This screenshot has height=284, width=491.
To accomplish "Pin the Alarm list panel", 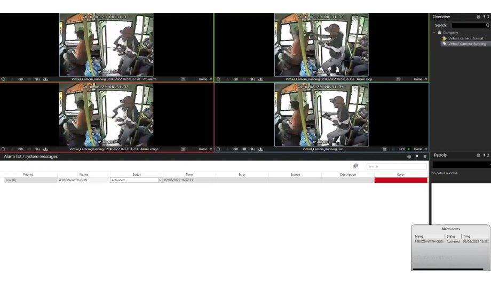I will [x=417, y=157].
